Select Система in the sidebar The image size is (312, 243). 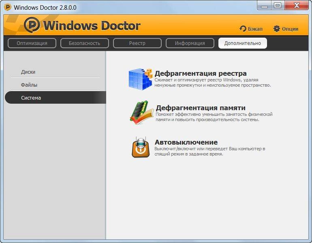click(56, 98)
